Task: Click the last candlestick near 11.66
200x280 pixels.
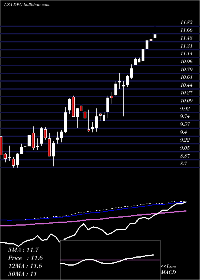Action: click(x=155, y=36)
